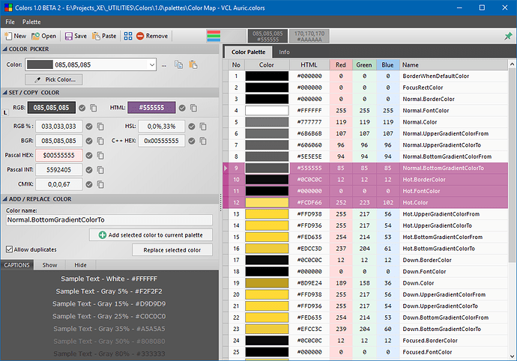Click the New palette toolbar button
Viewport: 517px width, 361px height.
coord(15,36)
